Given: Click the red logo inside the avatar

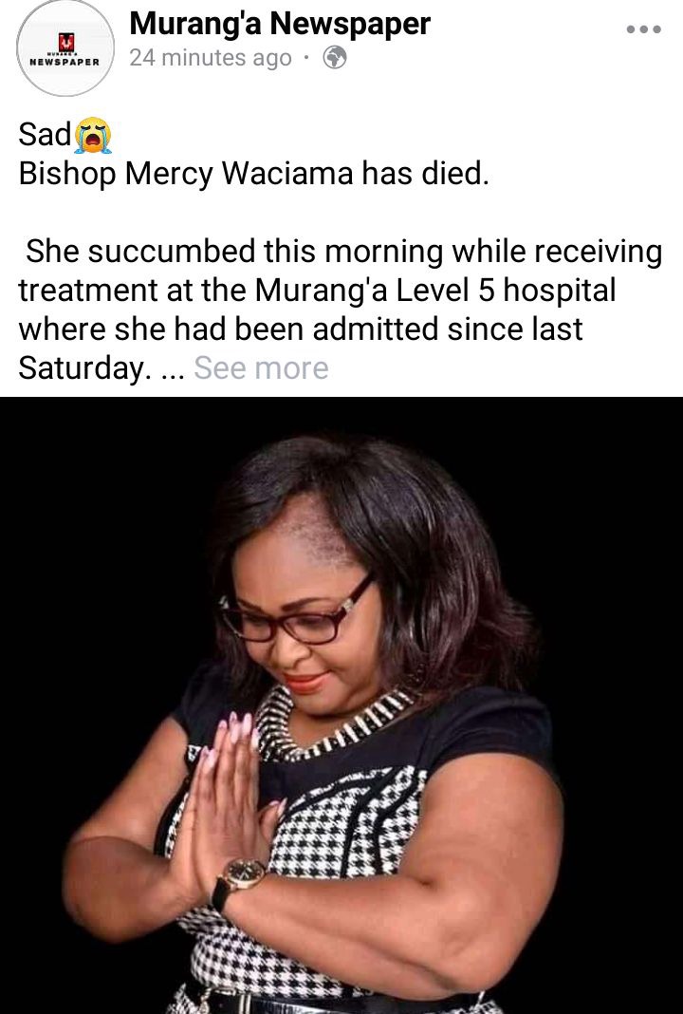Looking at the screenshot, I should point(65,43).
